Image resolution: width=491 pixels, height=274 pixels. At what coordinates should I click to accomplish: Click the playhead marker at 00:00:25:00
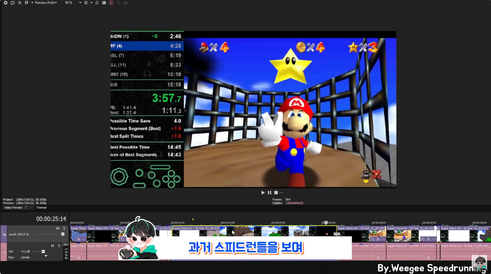point(326,222)
